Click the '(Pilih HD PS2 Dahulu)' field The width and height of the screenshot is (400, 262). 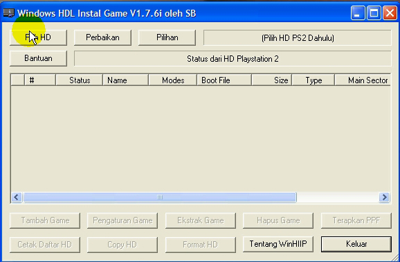click(298, 38)
